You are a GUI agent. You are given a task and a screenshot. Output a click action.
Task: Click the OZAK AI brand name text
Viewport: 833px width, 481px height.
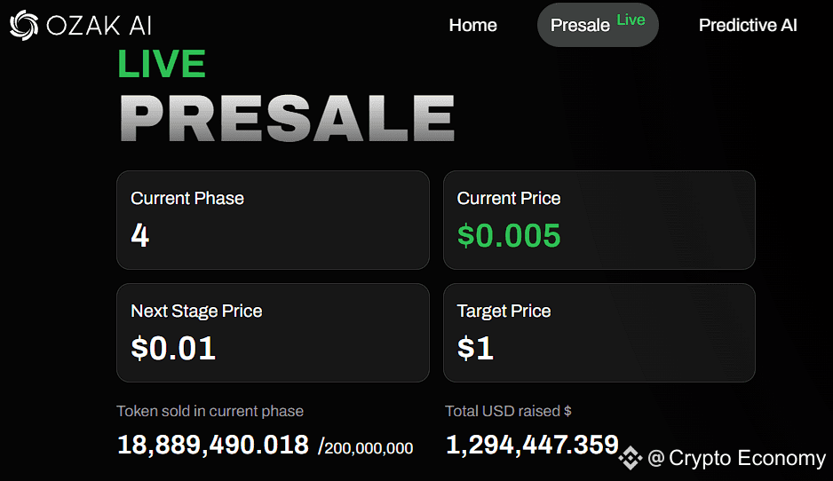click(x=99, y=26)
